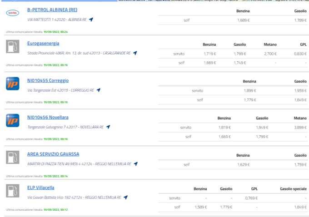This screenshot has width=309, height=217.
Task: Select ELP Villacella Gasolio speciale price 1,849 €
Action: [x=300, y=207]
